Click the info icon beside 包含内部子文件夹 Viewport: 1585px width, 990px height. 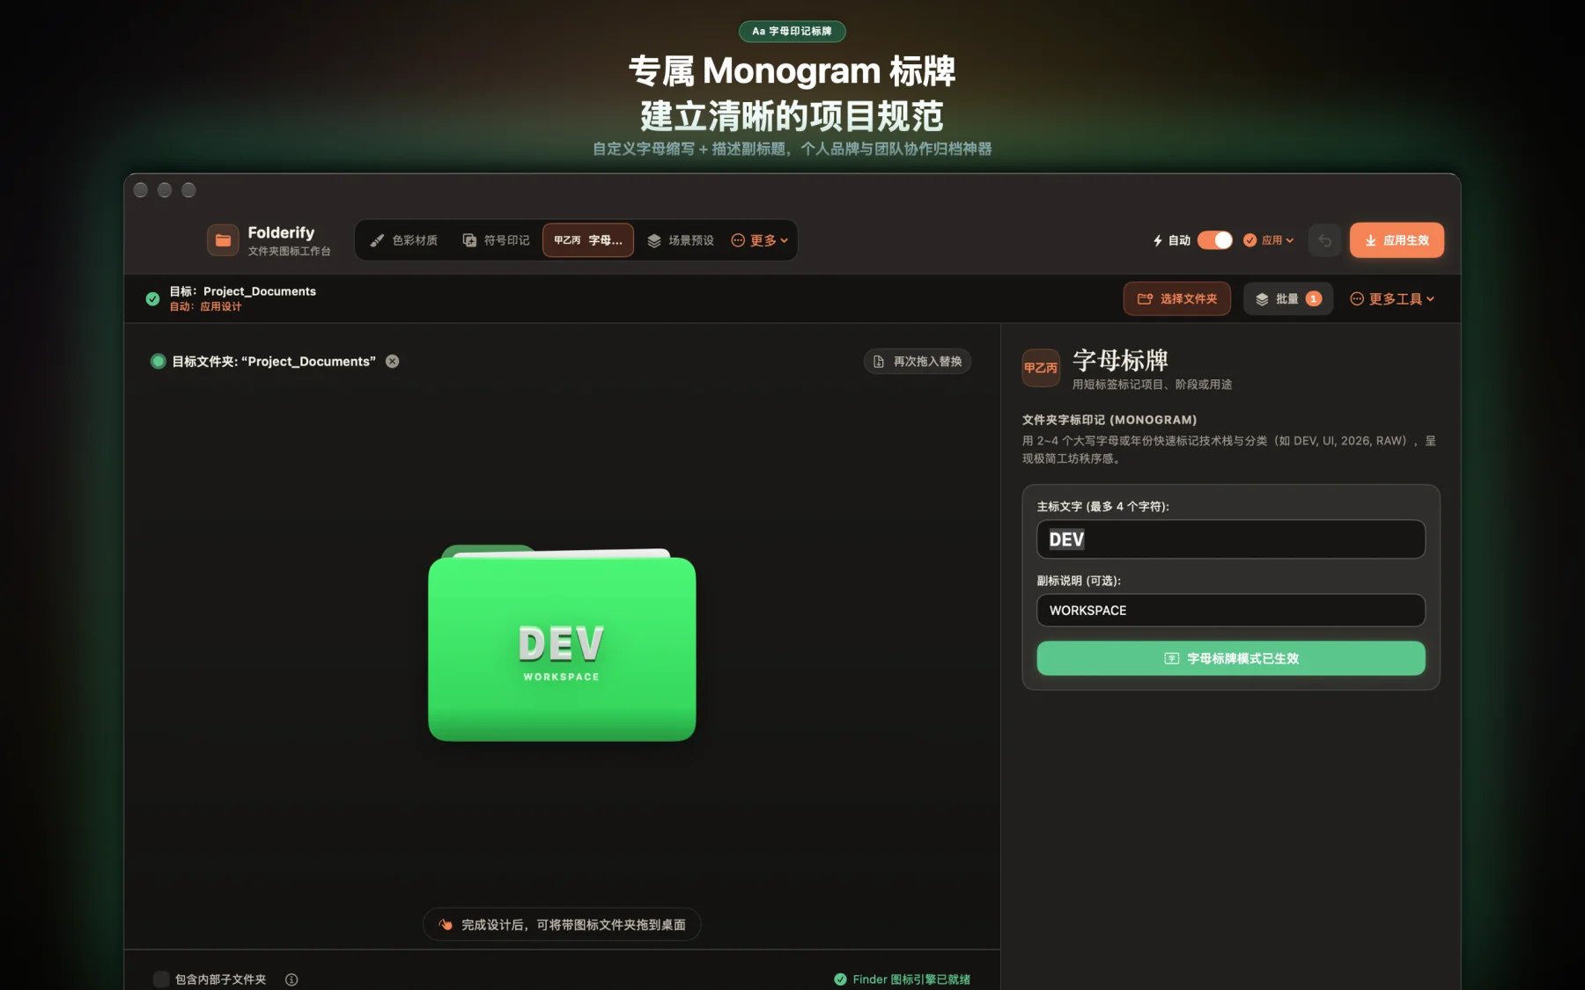(x=291, y=979)
